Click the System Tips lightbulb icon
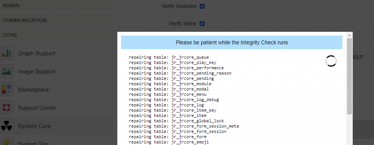374x145 pixels. [x=6, y=142]
